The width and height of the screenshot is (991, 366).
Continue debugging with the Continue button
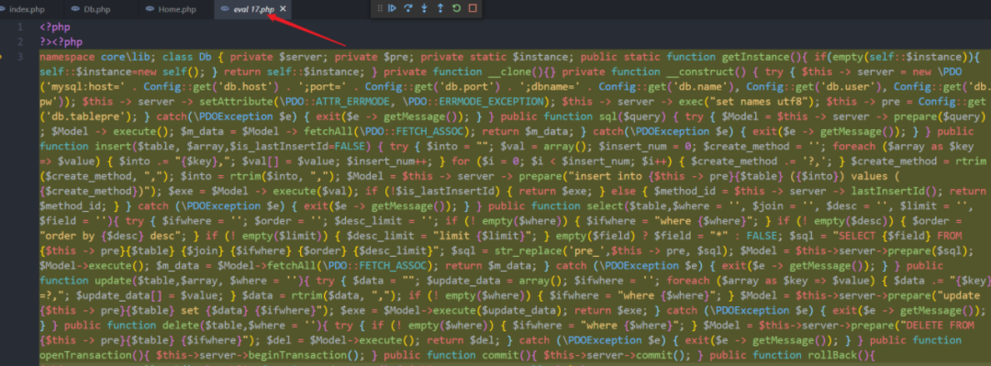[x=393, y=8]
